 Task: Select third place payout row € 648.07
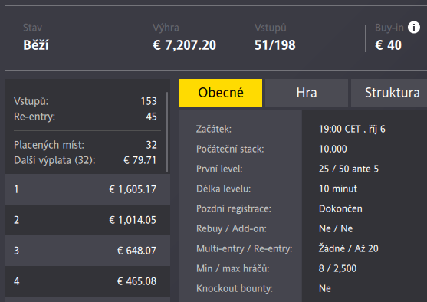pyautogui.click(x=87, y=251)
